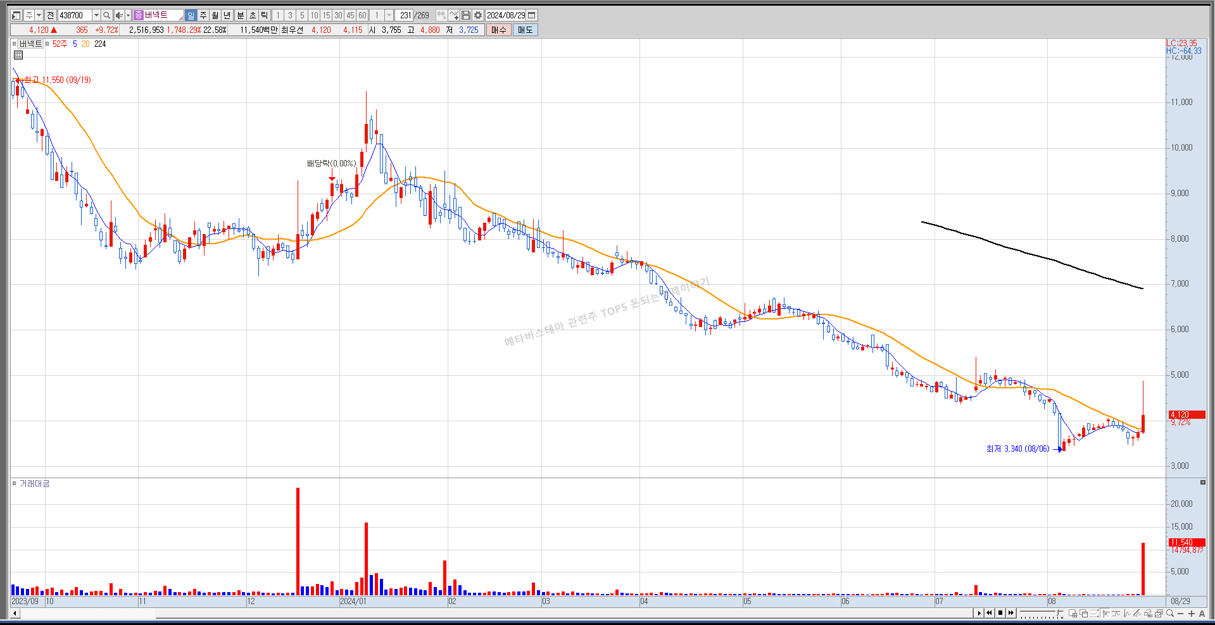
Task: Select the 초 (second) period button
Action: pos(252,15)
